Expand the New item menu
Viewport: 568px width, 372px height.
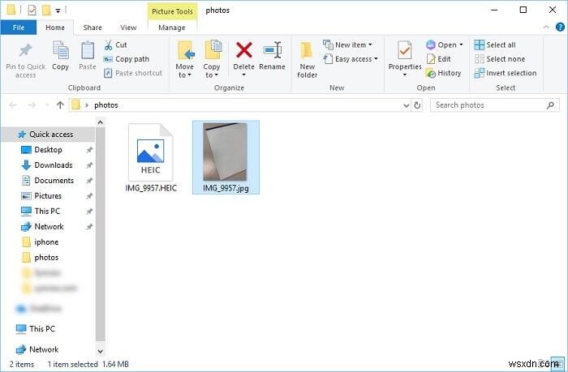(x=348, y=45)
